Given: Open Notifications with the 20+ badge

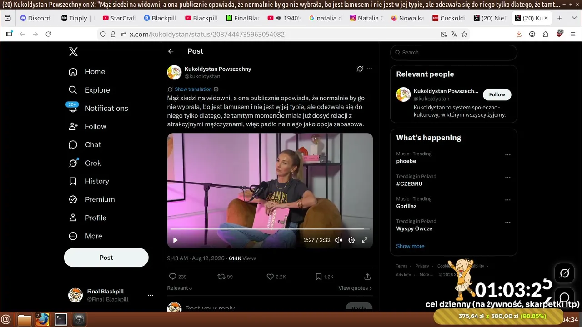Looking at the screenshot, I should click(98, 108).
